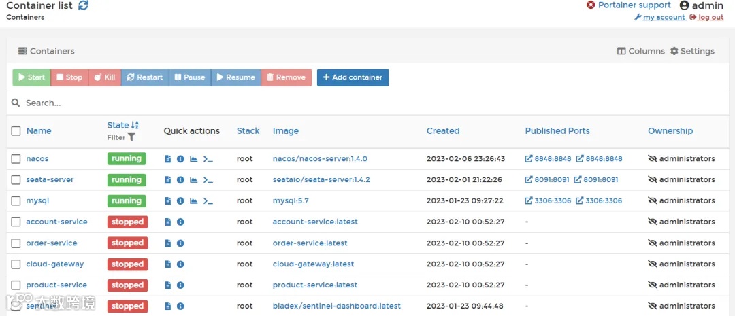Open the order-service container link
This screenshot has width=735, height=316.
click(x=52, y=243)
